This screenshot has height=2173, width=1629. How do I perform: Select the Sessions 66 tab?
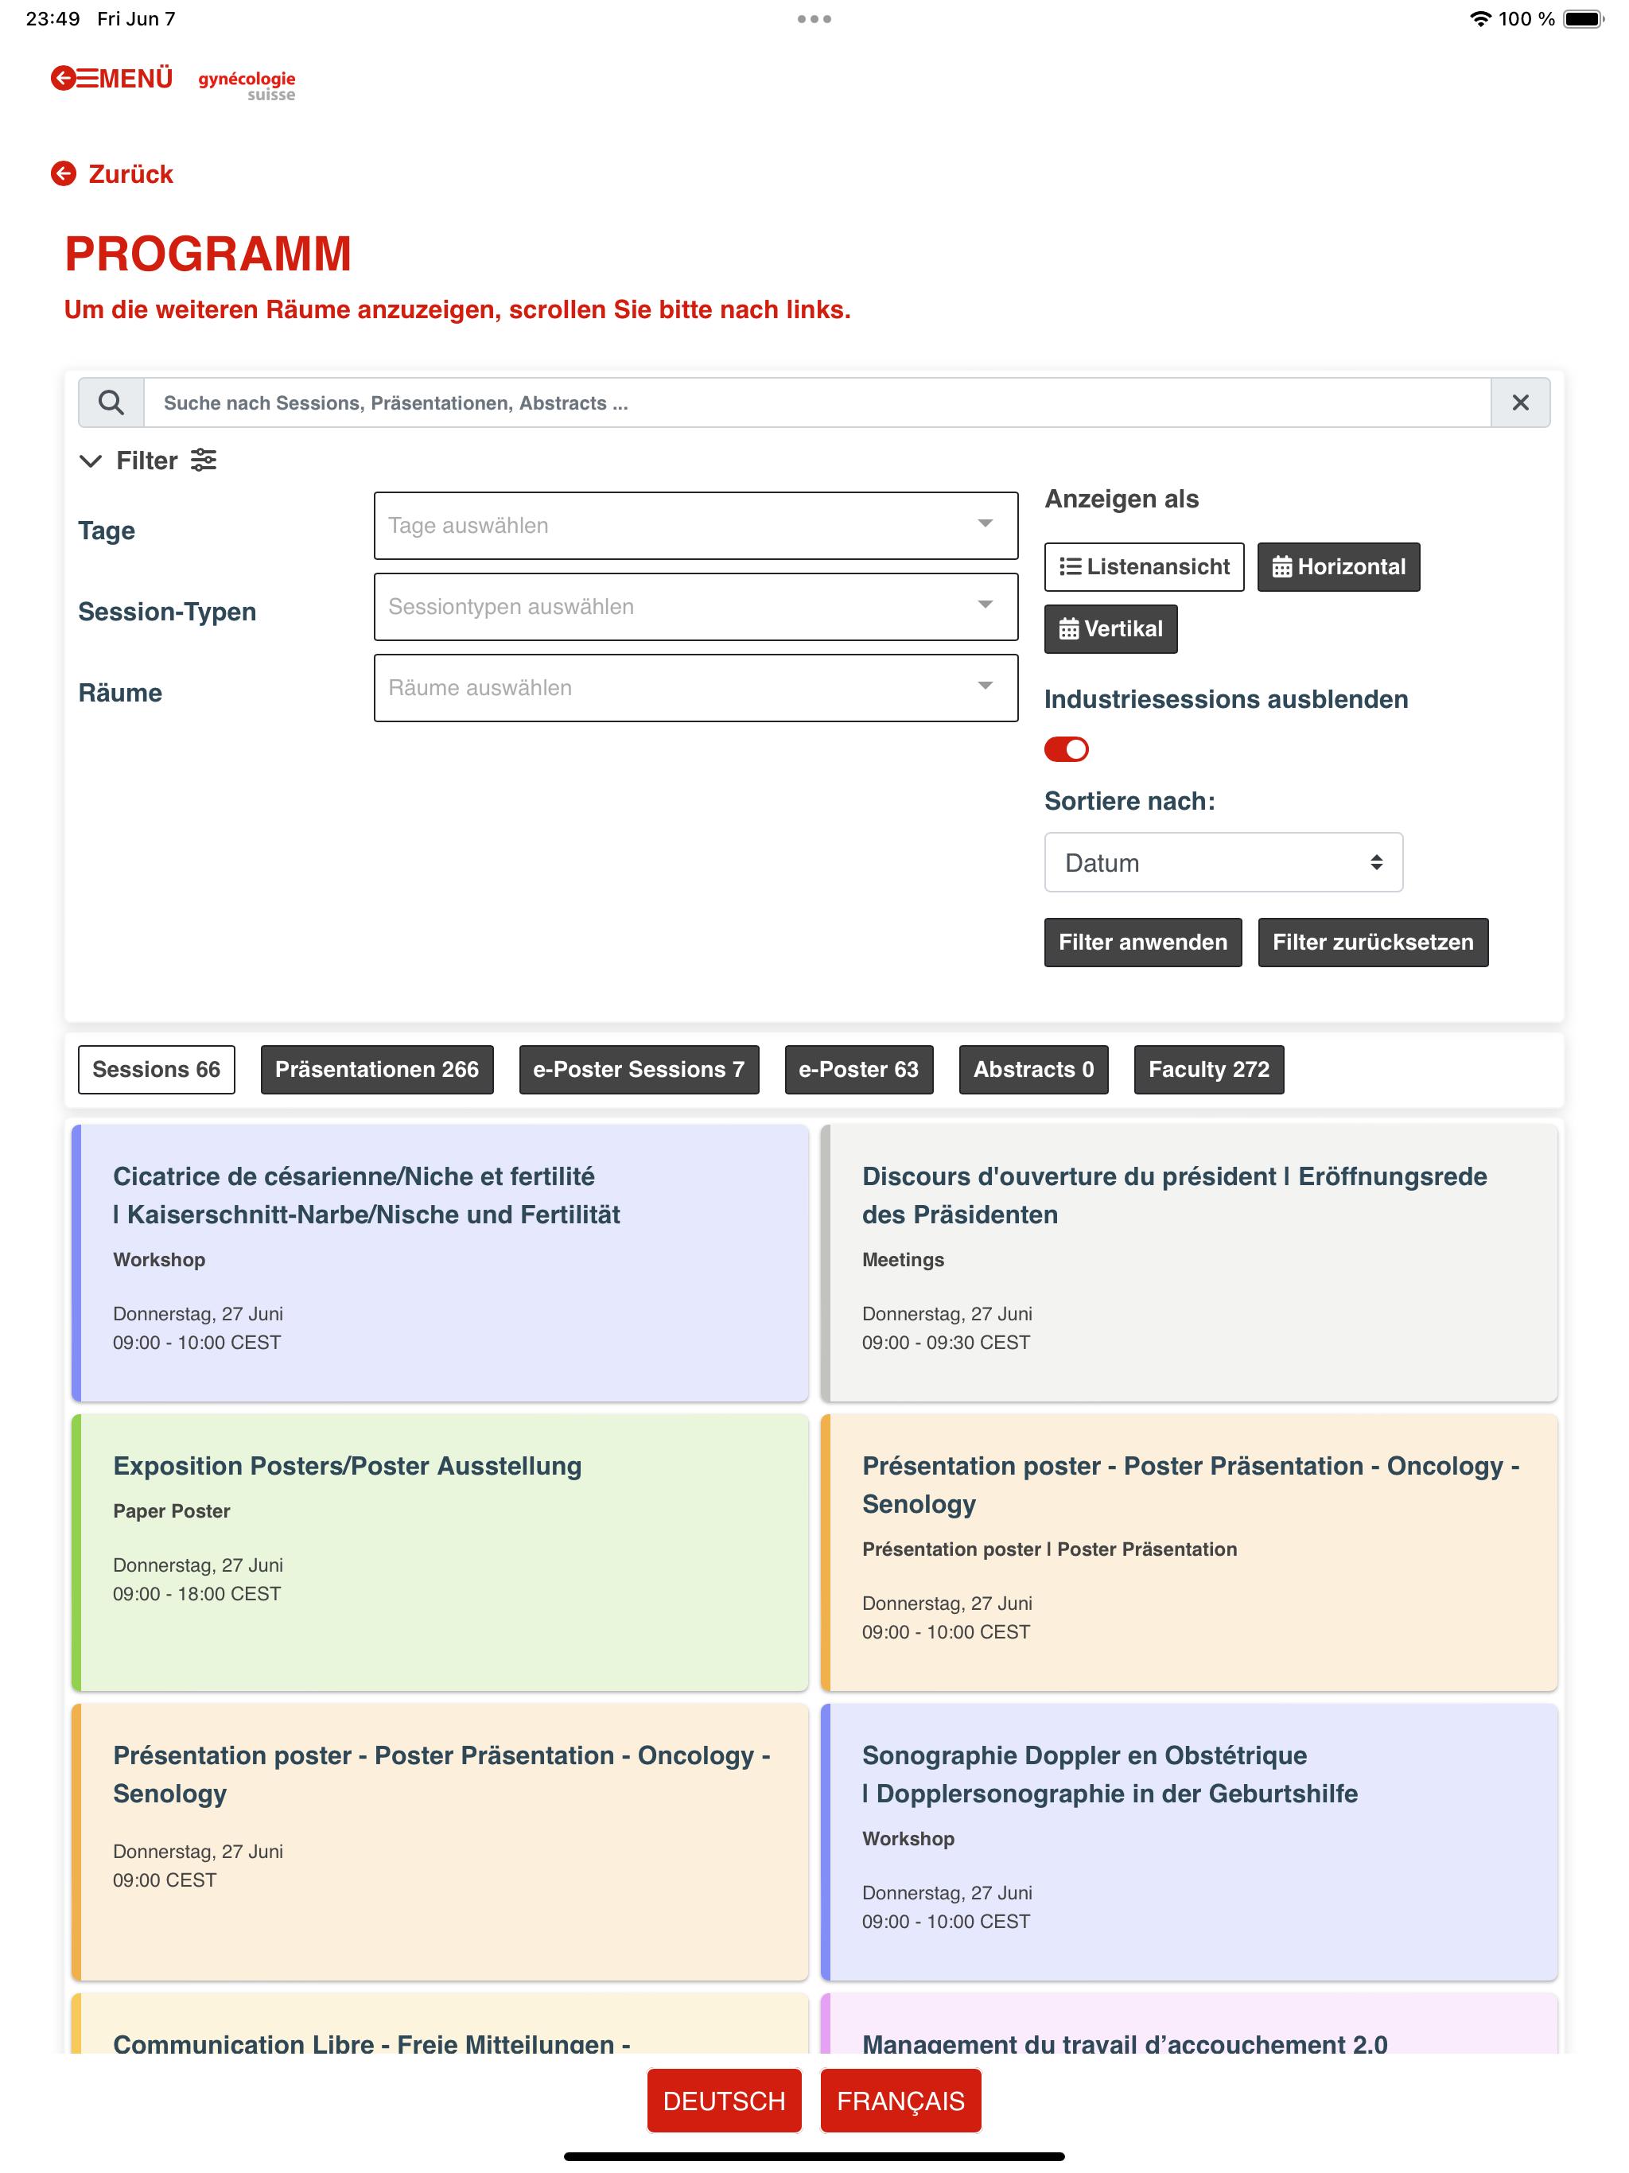click(156, 1069)
